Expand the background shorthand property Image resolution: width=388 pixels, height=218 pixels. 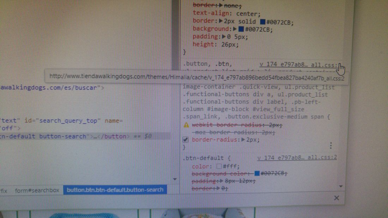235,29
